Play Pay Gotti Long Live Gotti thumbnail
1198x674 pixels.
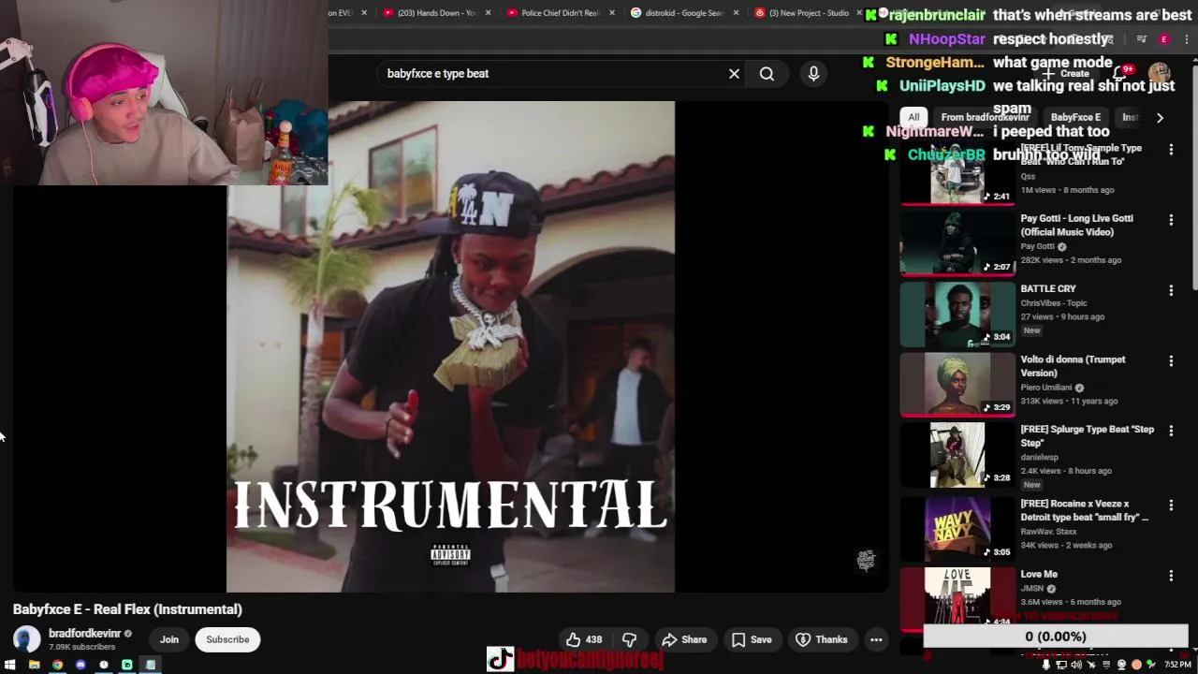[957, 243]
